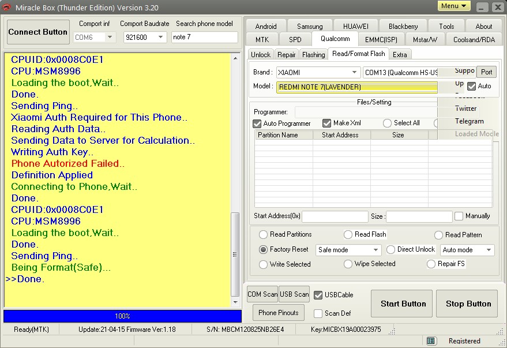507x348 pixels.
Task: Toggle the USBCable checkbox
Action: (318, 295)
